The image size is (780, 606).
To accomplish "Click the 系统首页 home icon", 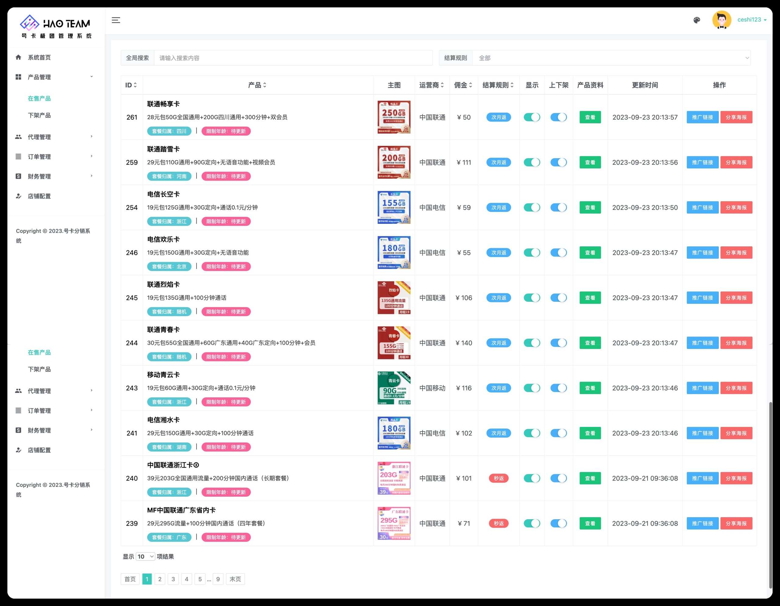I will (x=18, y=57).
